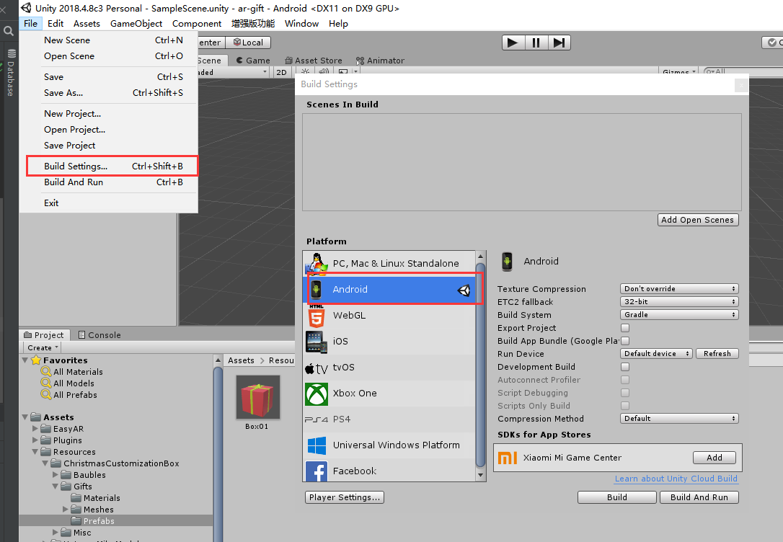Toggle the 2D scene view mode
The height and width of the screenshot is (542, 783).
coord(282,72)
